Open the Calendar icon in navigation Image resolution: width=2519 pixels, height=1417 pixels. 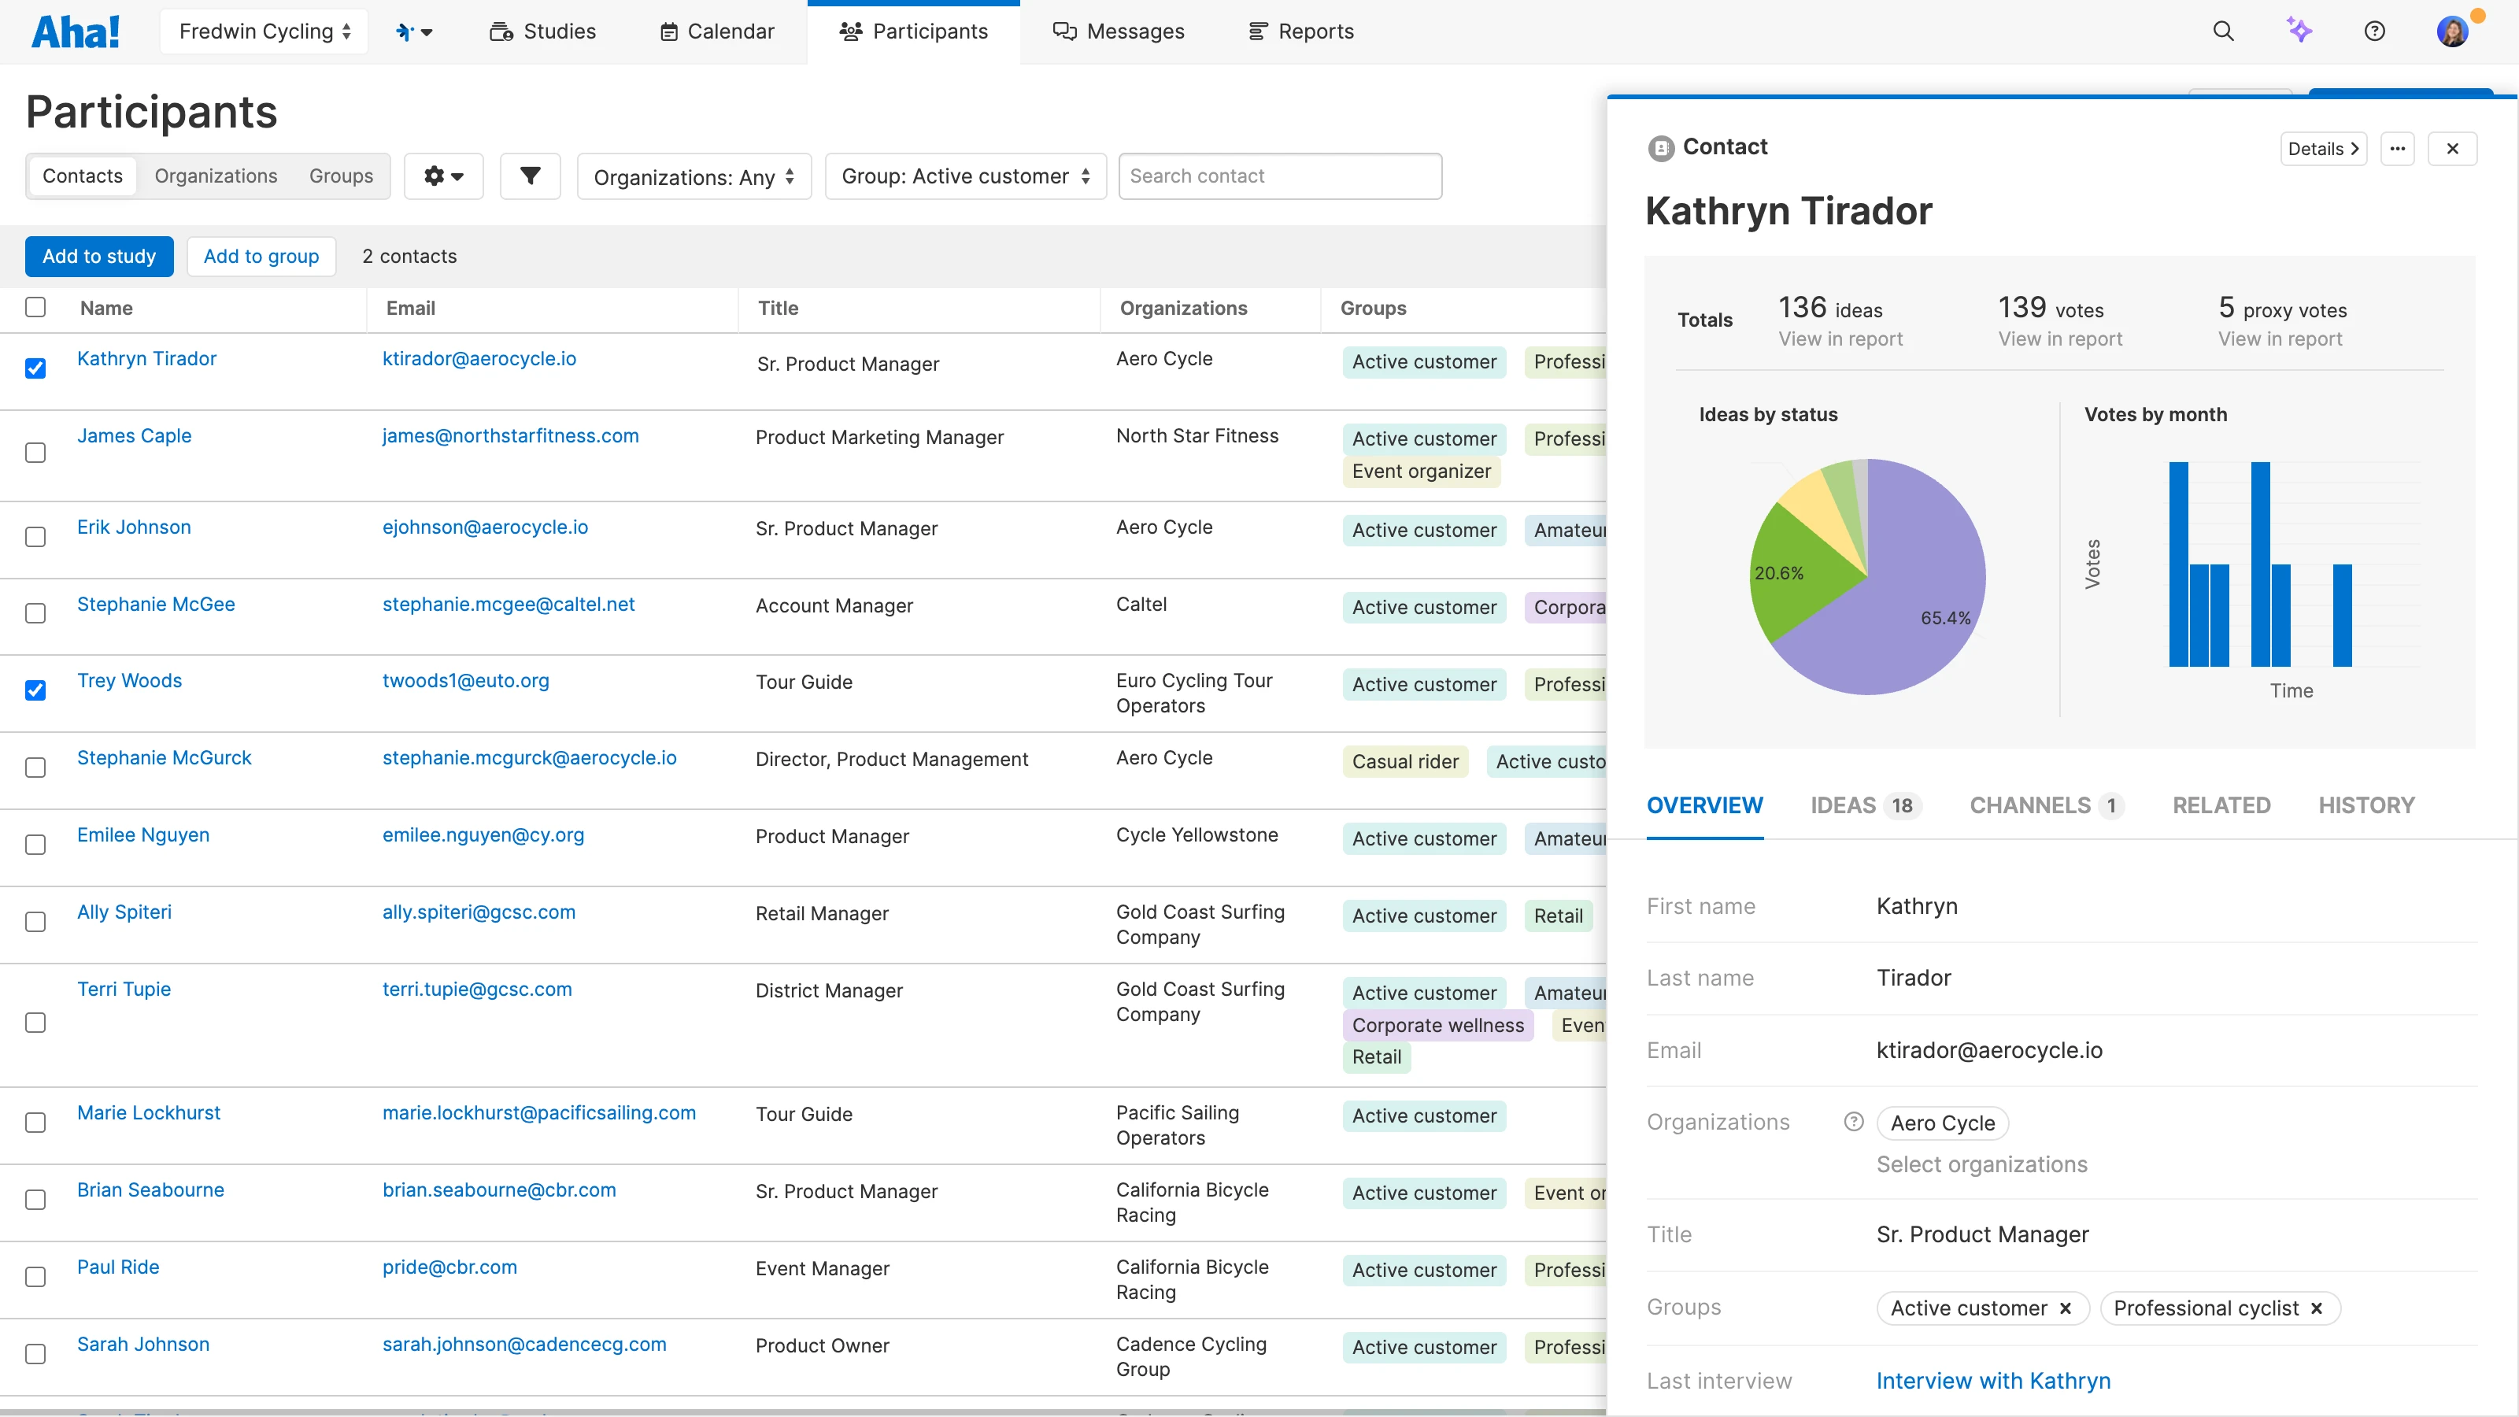(669, 31)
